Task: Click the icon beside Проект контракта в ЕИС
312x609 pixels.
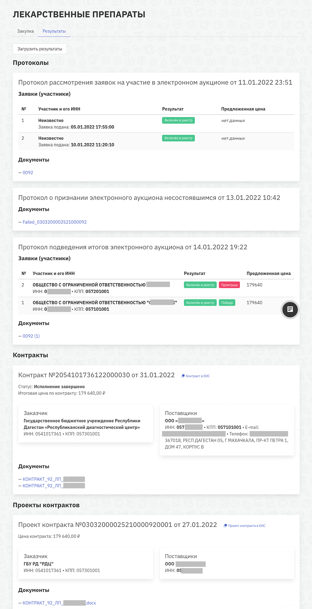Action: coord(225,526)
